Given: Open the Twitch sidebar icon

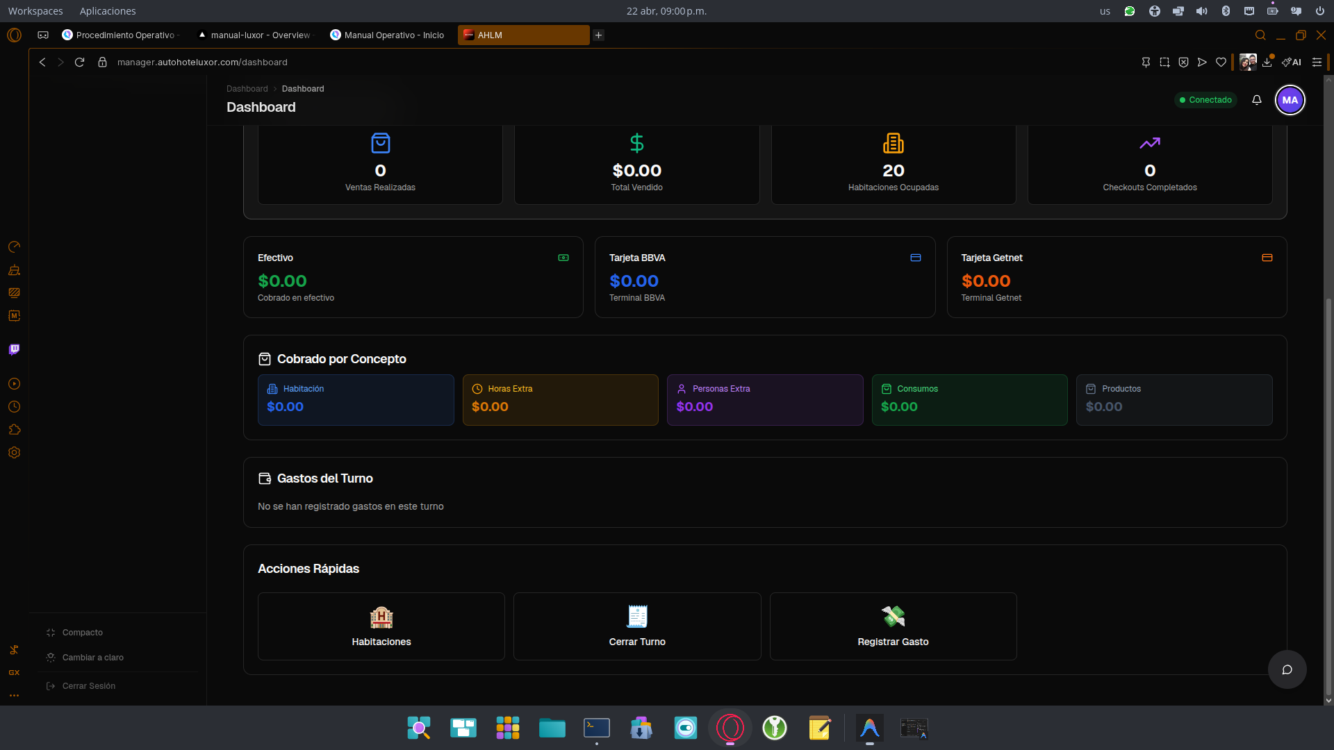Looking at the screenshot, I should click(x=14, y=349).
